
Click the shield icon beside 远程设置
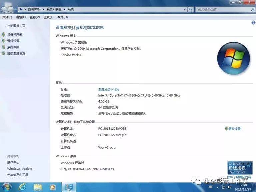pyautogui.click(x=4, y=41)
